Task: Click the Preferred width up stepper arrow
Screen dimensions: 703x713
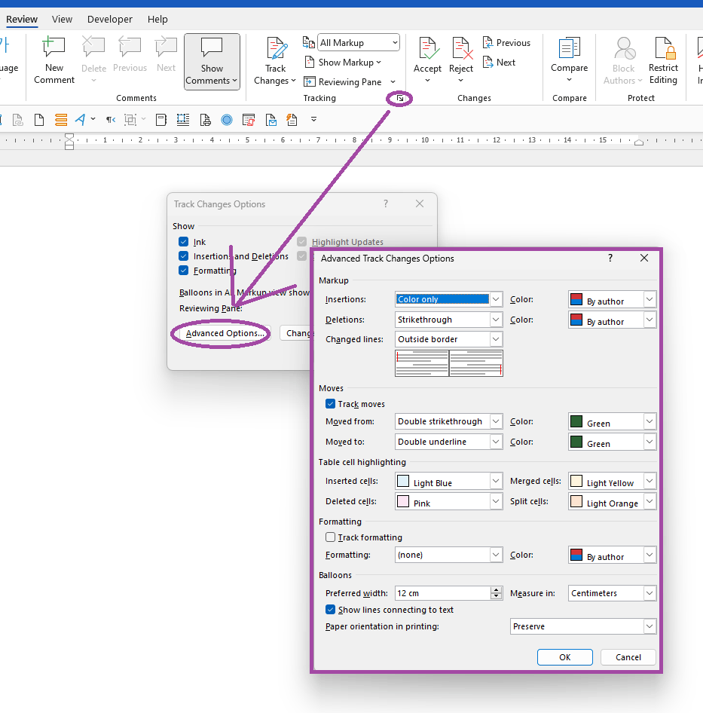Action: [x=497, y=590]
